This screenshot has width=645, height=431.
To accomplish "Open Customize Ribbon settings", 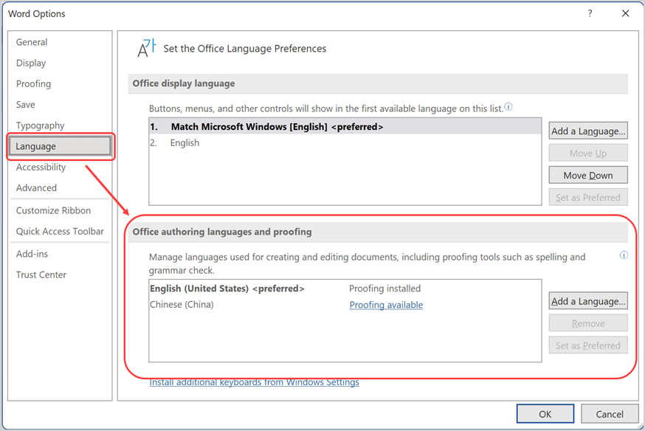I will pos(53,210).
